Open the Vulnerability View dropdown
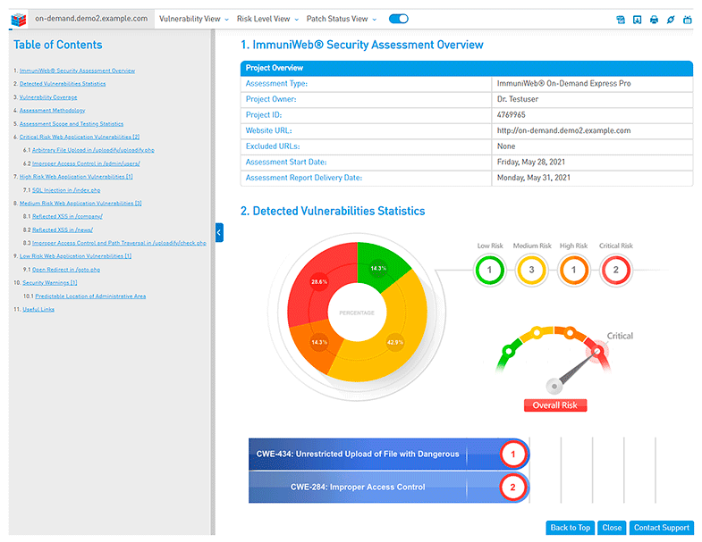Image resolution: width=702 pixels, height=542 pixels. pyautogui.click(x=194, y=19)
